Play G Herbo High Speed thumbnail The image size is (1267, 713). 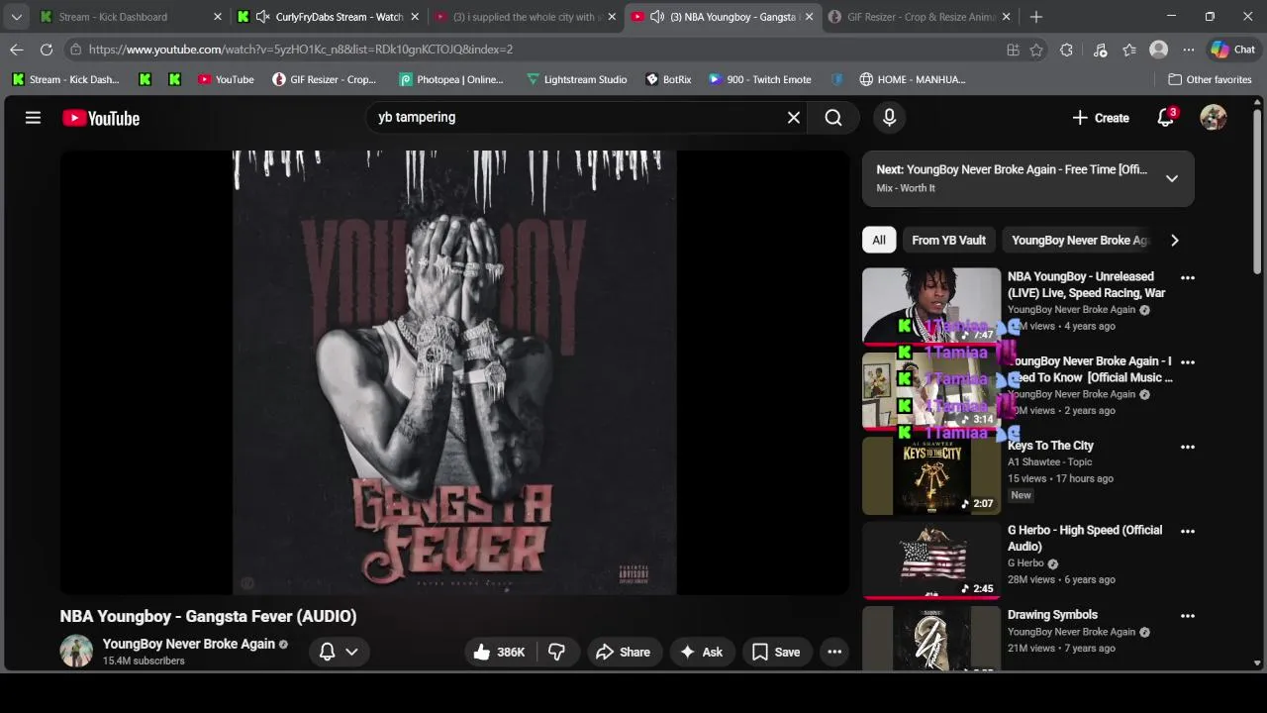[x=931, y=560]
